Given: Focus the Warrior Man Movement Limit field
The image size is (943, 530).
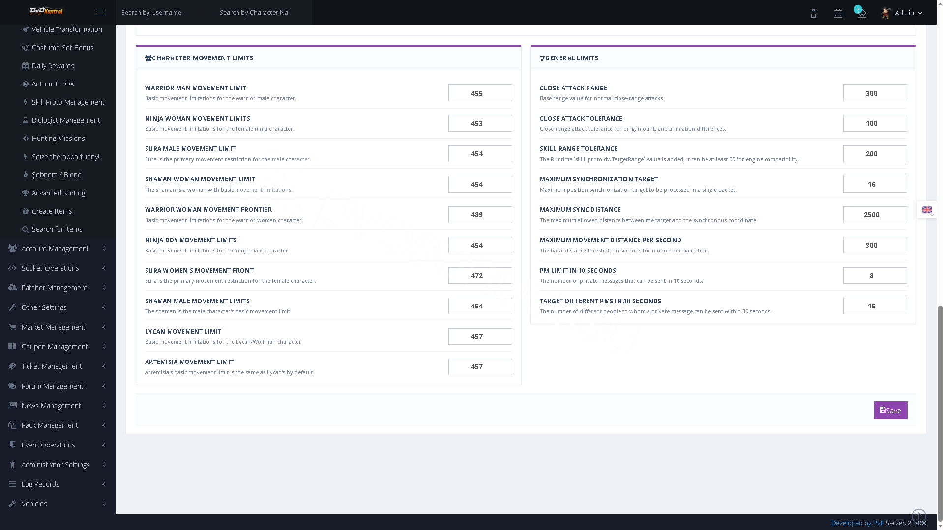Looking at the screenshot, I should (x=480, y=93).
